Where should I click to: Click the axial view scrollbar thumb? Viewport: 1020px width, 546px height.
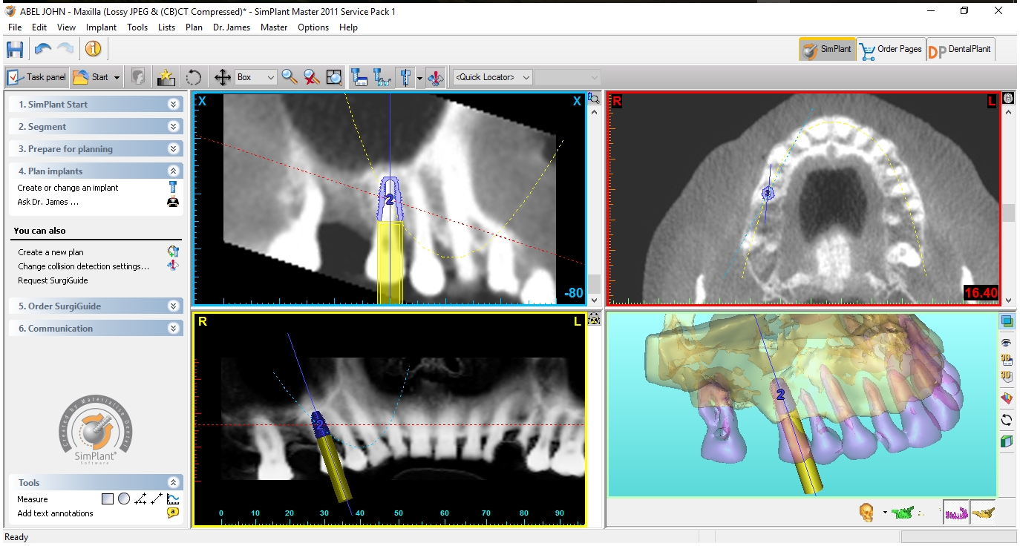(1008, 213)
